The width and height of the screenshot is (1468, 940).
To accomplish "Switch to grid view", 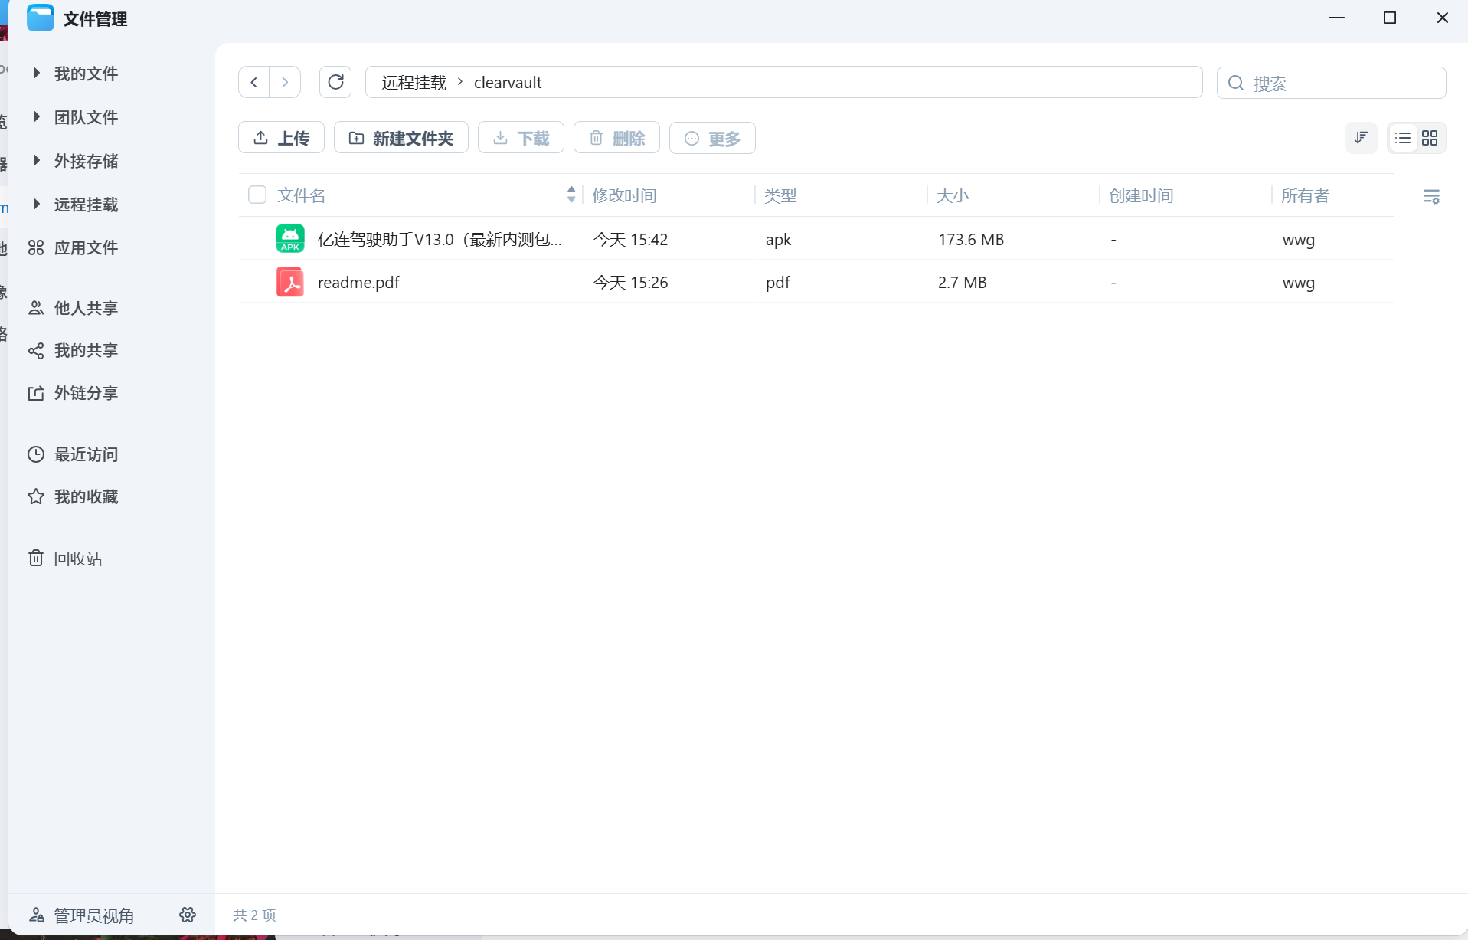I will tap(1430, 138).
